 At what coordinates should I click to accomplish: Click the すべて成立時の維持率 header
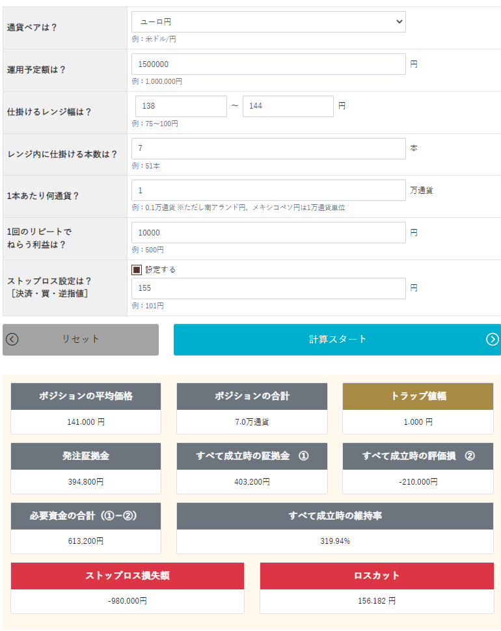click(335, 516)
